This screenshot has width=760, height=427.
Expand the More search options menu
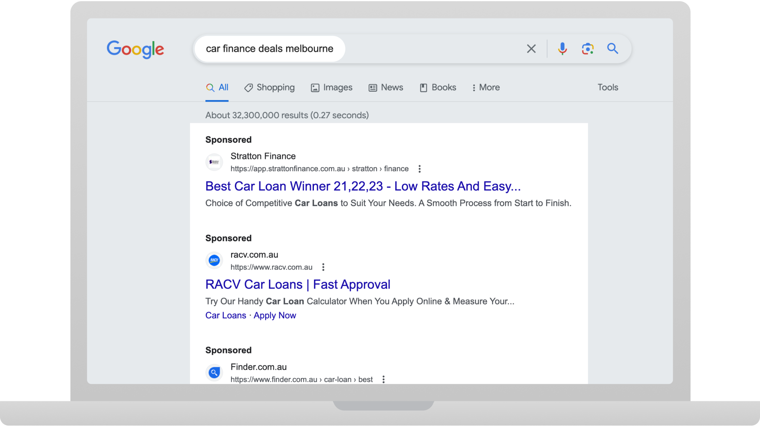click(x=486, y=87)
